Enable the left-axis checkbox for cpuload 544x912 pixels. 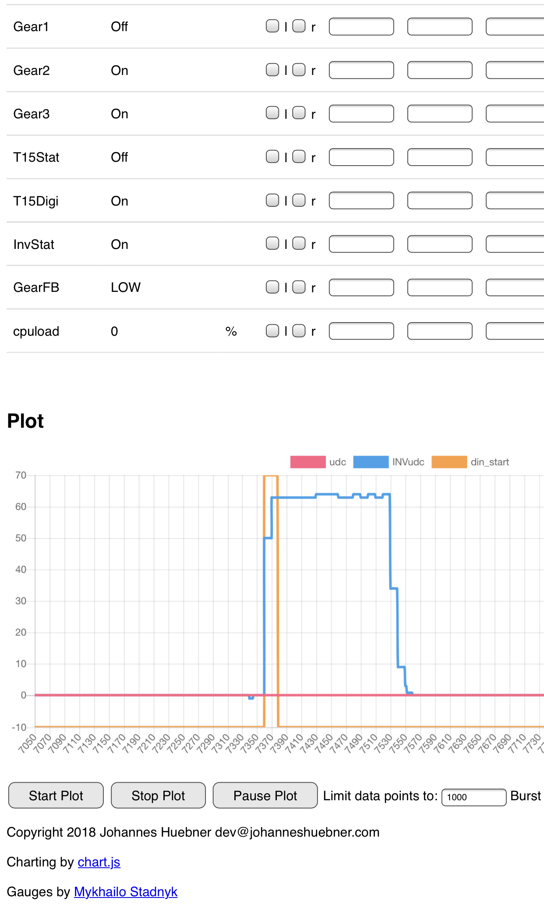(x=272, y=331)
